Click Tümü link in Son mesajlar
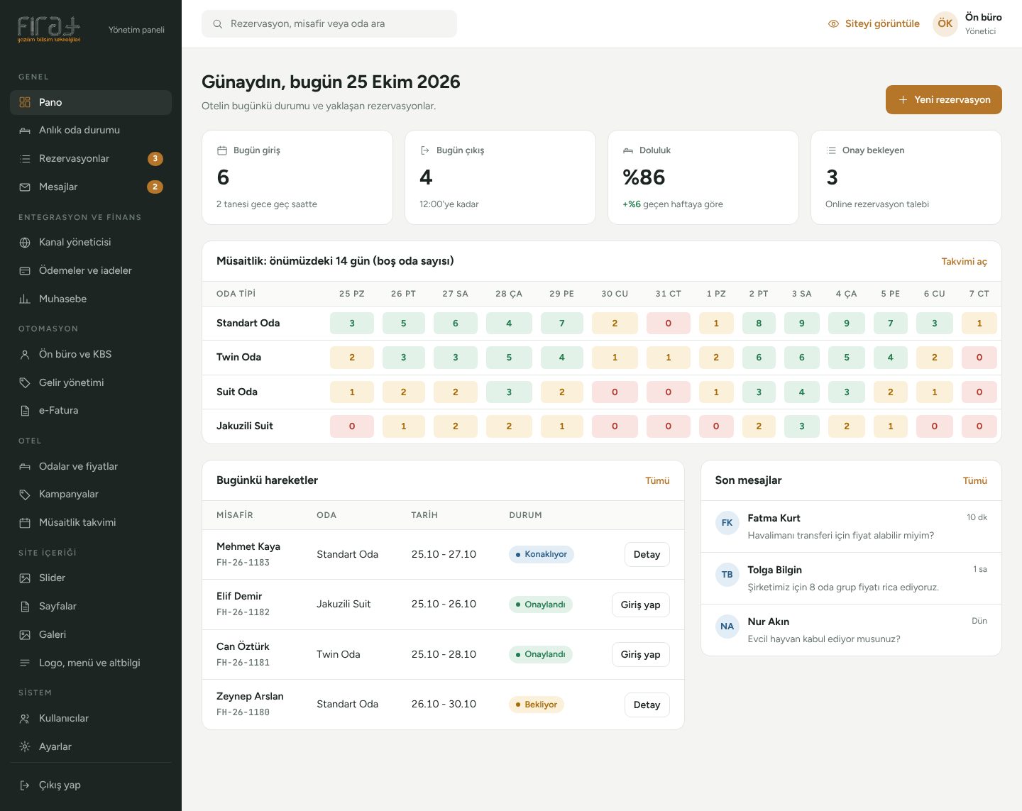 (x=974, y=480)
